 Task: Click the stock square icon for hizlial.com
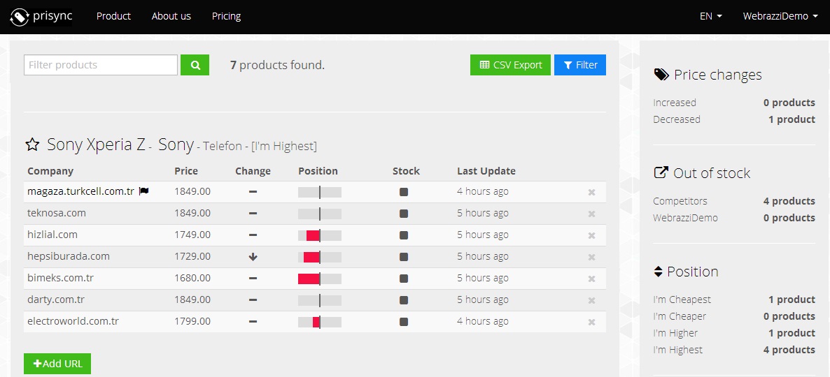click(404, 235)
